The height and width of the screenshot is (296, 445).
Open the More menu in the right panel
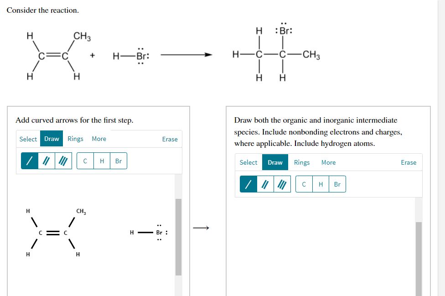[x=328, y=162]
